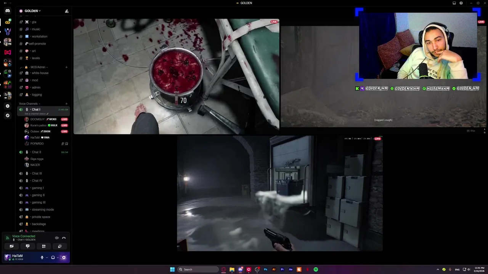Open the GOLDEN server dropdown menu
Screen dimensions: 488x274
[32, 11]
